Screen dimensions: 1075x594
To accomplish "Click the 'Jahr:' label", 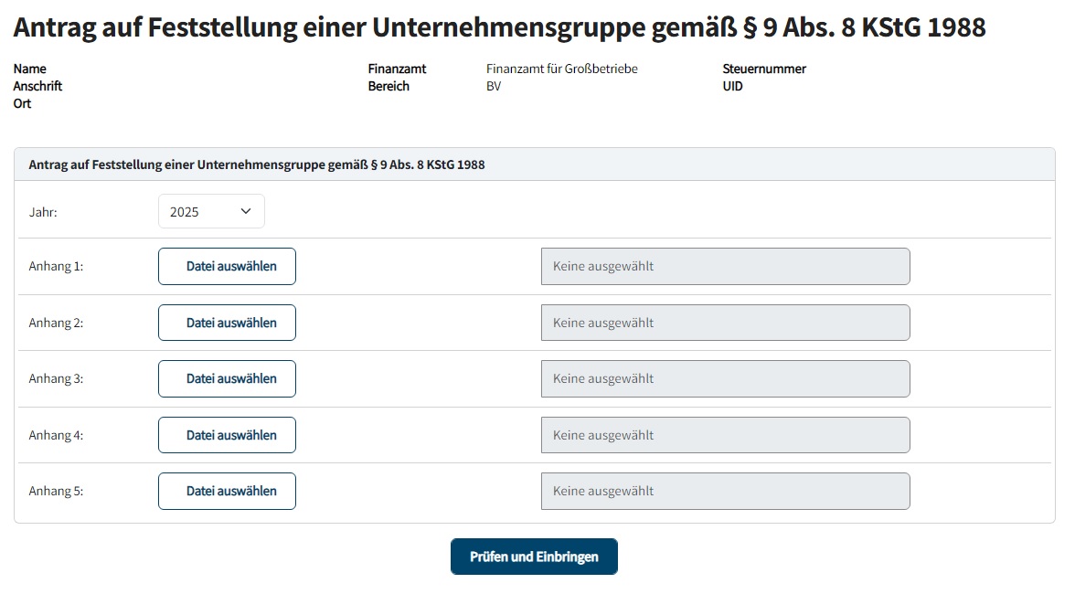I will (x=43, y=212).
